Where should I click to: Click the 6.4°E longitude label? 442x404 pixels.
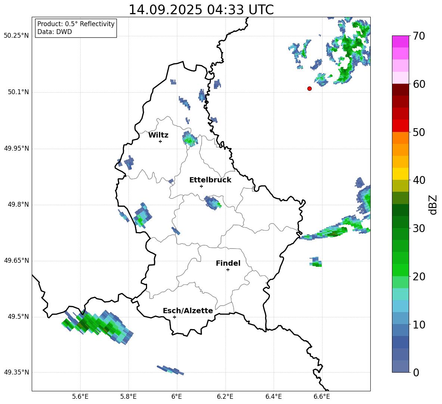273,397
